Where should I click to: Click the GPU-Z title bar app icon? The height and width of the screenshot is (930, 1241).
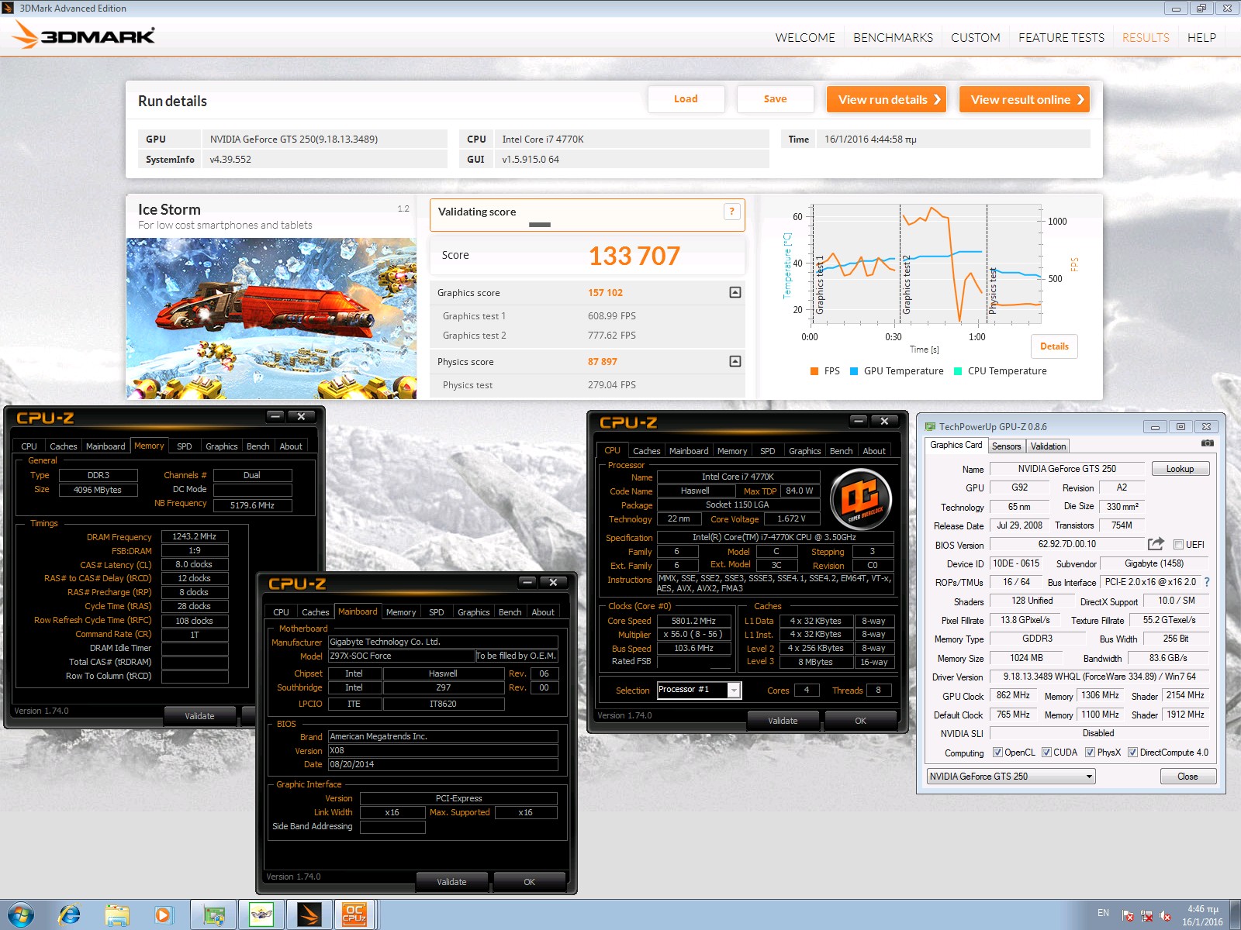[x=930, y=426]
